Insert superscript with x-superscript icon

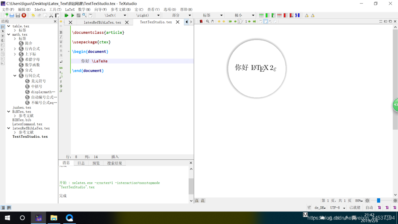pos(61,77)
